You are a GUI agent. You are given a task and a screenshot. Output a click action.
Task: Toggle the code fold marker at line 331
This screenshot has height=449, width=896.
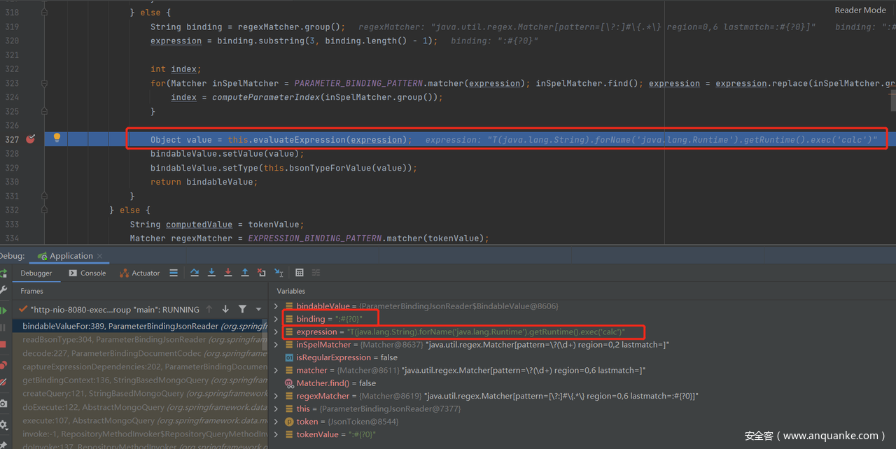[45, 196]
